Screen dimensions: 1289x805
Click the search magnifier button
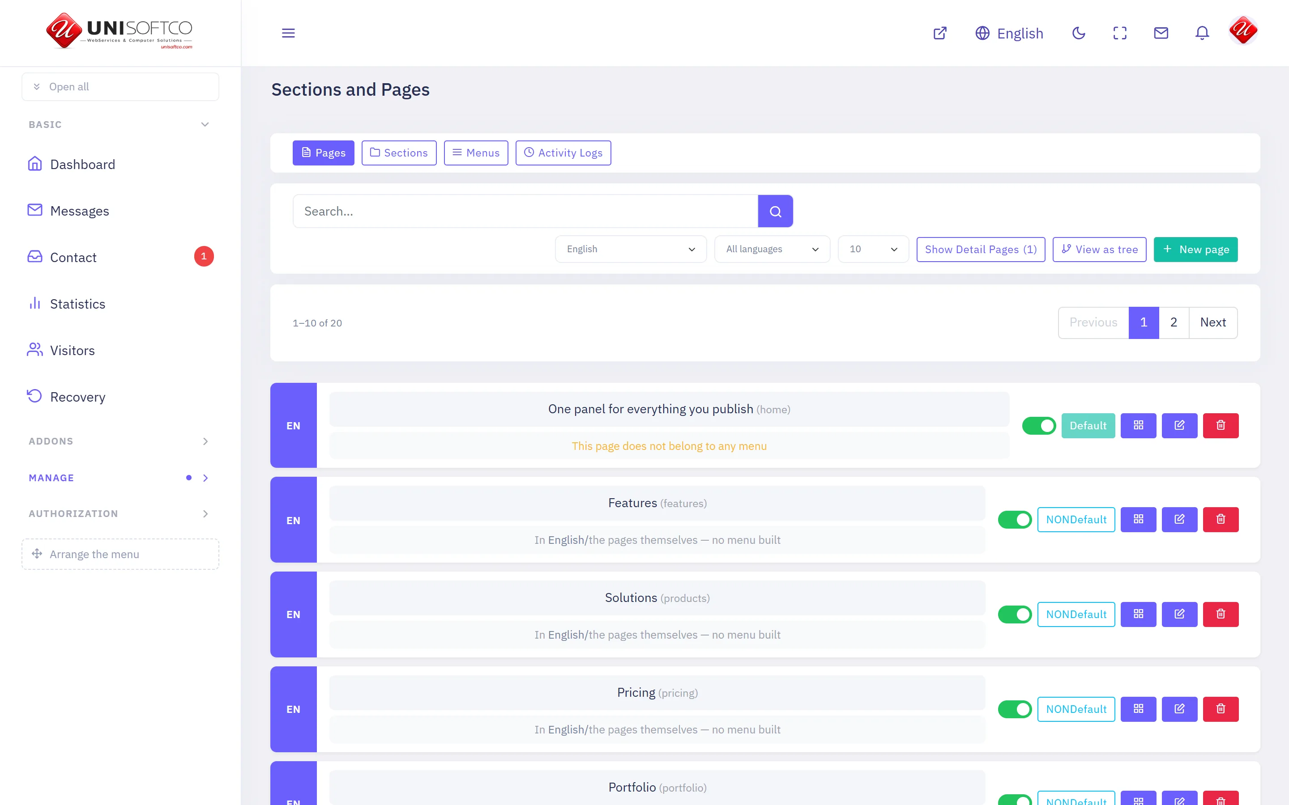(776, 212)
